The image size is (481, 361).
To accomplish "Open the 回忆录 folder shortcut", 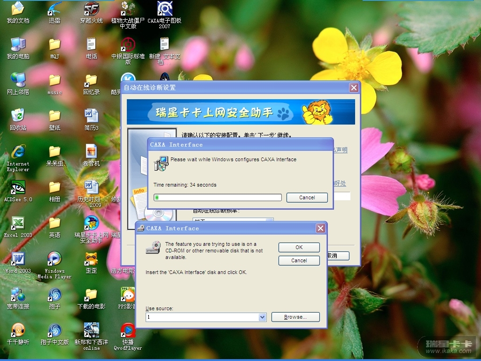I will (92, 84).
